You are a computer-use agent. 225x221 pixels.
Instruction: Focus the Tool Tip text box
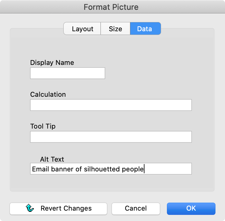click(111, 137)
